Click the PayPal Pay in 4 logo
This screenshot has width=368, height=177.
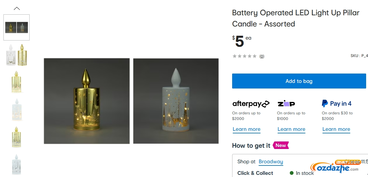pos(337,103)
